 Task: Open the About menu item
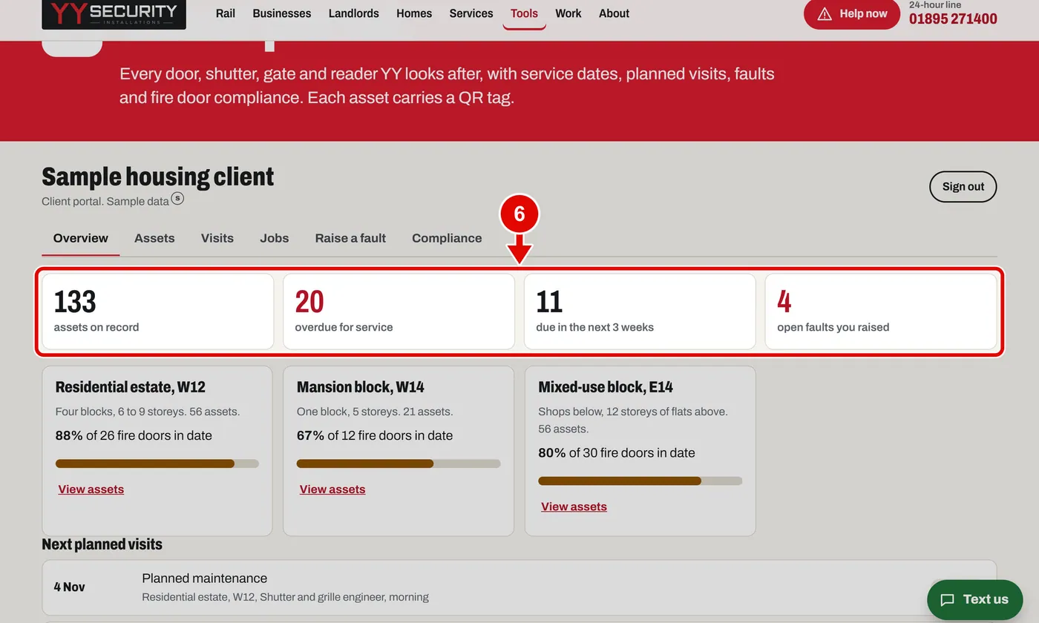tap(614, 13)
